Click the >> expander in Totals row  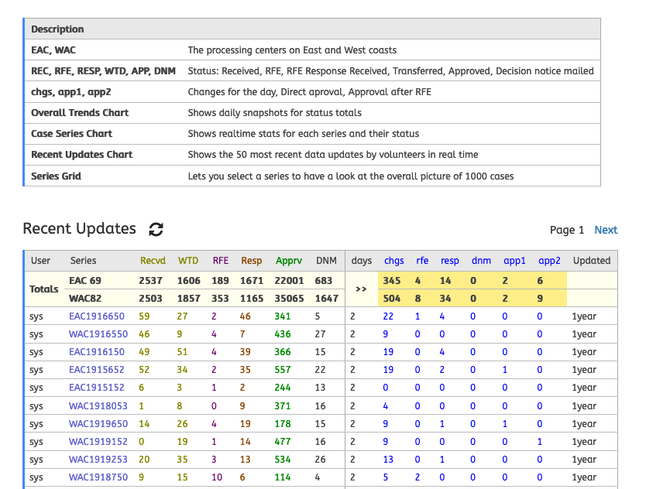click(x=361, y=289)
